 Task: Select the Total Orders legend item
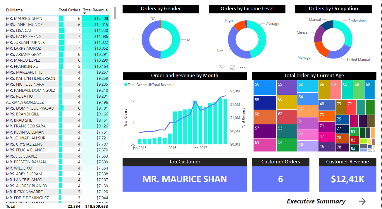pos(135,85)
